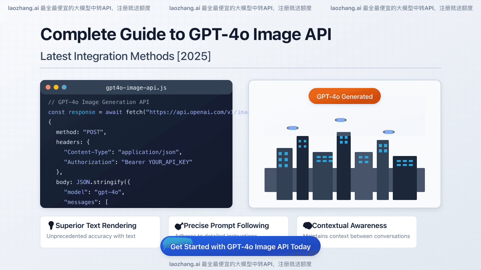Click the red dot in the code window
Screen dimensions: 481x270
tap(48, 87)
